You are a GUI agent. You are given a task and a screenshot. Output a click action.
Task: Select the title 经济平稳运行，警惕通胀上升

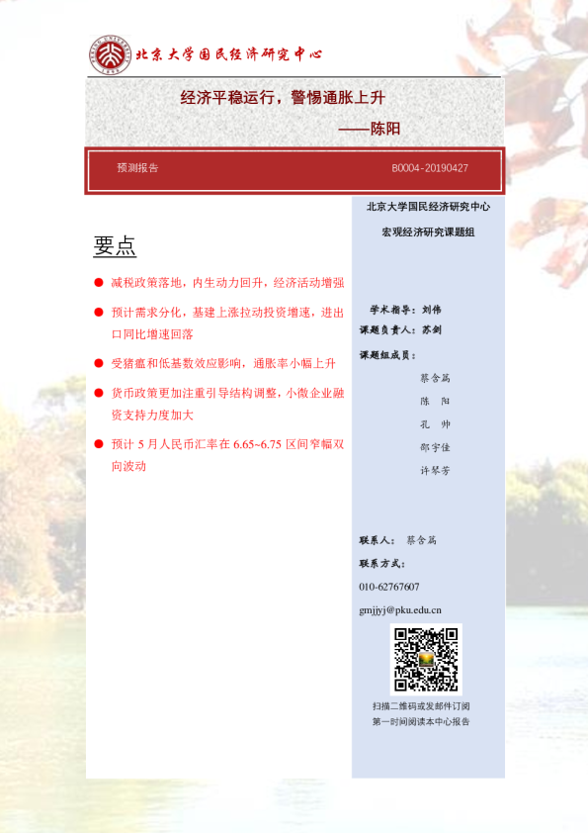pyautogui.click(x=283, y=97)
